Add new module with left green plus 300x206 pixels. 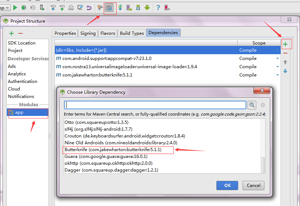tap(11, 33)
